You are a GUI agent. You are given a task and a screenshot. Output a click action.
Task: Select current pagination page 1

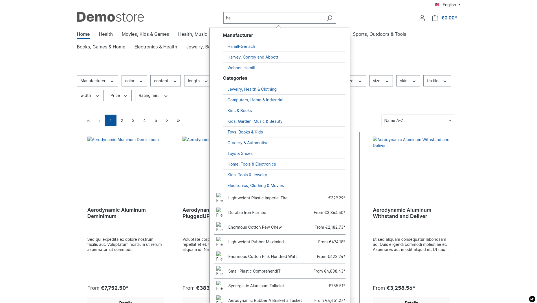coord(111,121)
